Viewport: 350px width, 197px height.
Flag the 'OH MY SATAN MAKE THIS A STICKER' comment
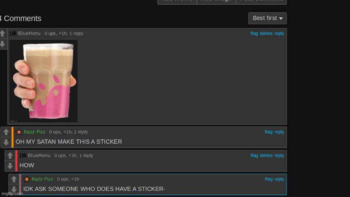tap(269, 132)
